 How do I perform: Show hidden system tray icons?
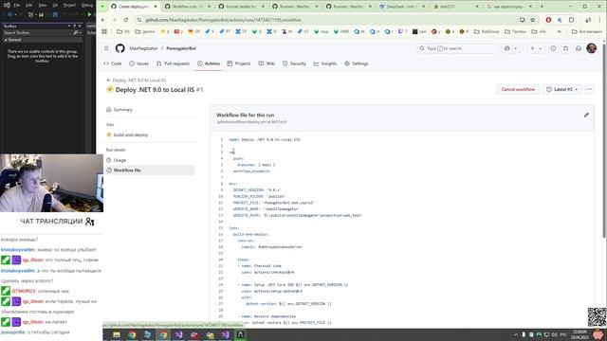click(516, 334)
